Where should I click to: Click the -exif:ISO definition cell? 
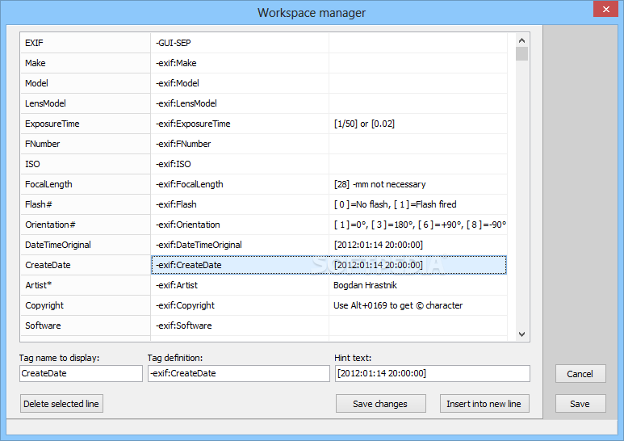(240, 164)
